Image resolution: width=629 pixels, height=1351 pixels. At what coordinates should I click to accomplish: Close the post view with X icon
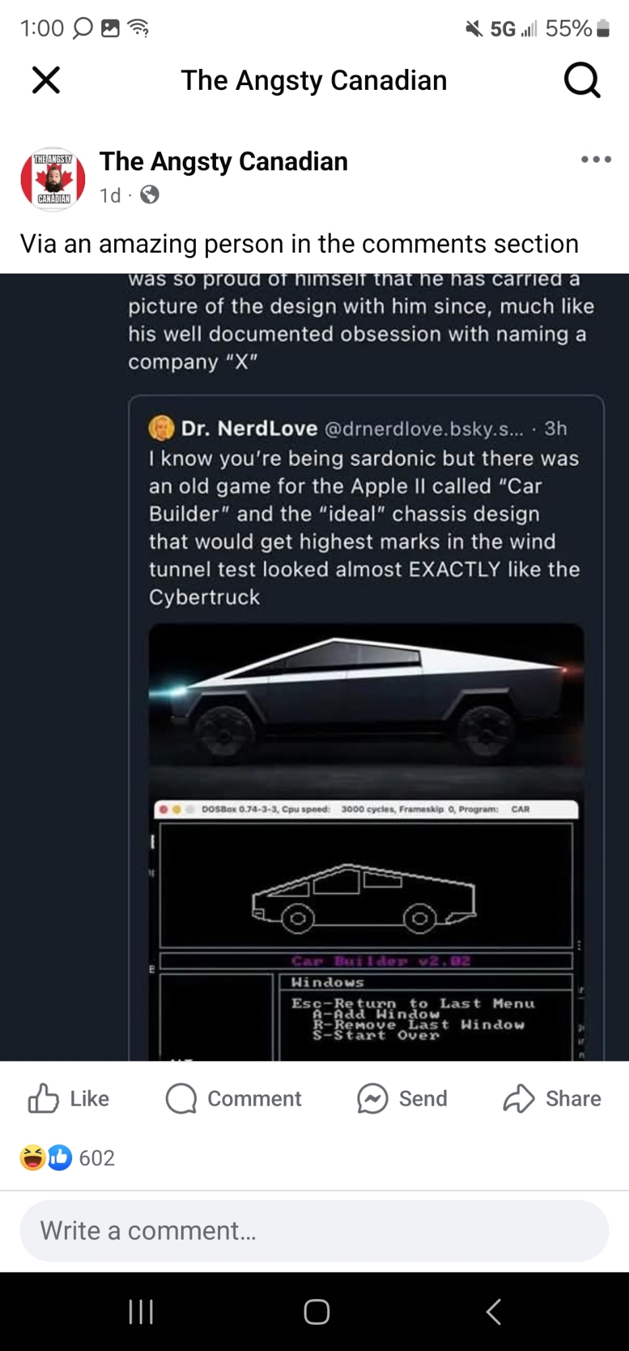(x=46, y=80)
